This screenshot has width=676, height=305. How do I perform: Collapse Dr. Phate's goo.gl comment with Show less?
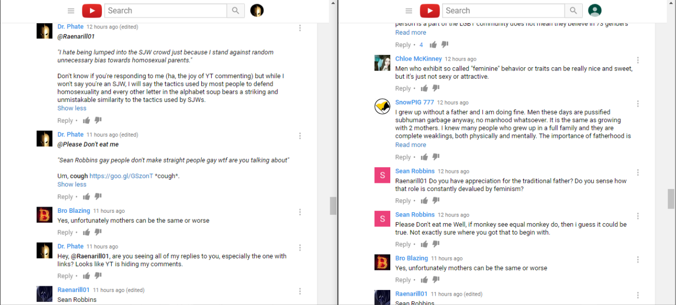tap(72, 184)
